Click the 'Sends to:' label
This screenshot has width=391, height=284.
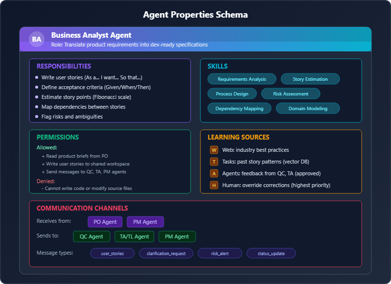(x=47, y=236)
